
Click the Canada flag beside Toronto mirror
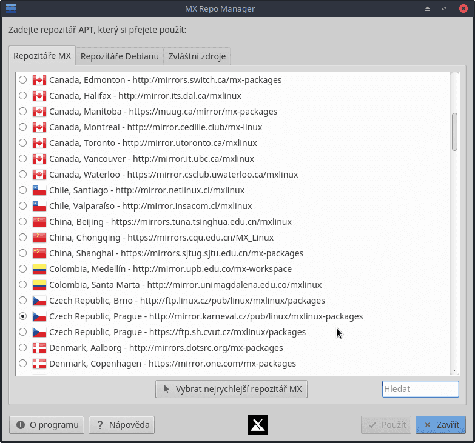click(39, 143)
